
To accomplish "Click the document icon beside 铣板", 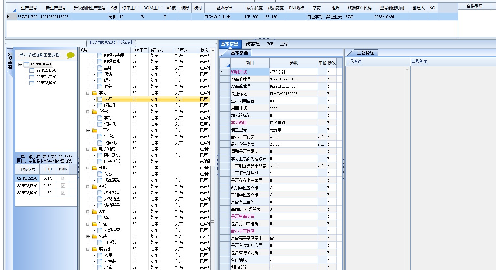I will click(x=100, y=174).
